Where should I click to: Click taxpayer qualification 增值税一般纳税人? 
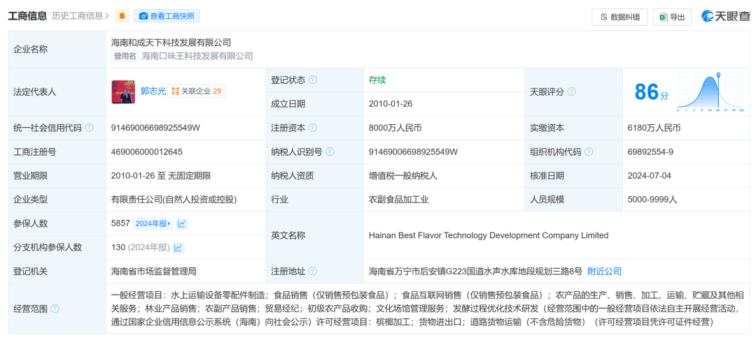coord(403,176)
